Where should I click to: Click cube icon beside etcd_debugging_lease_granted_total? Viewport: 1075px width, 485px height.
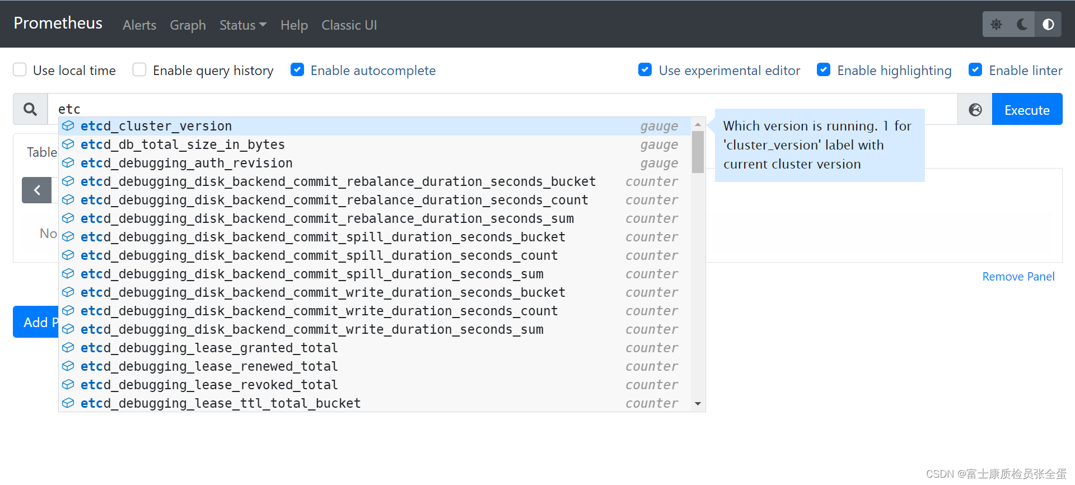pyautogui.click(x=68, y=348)
